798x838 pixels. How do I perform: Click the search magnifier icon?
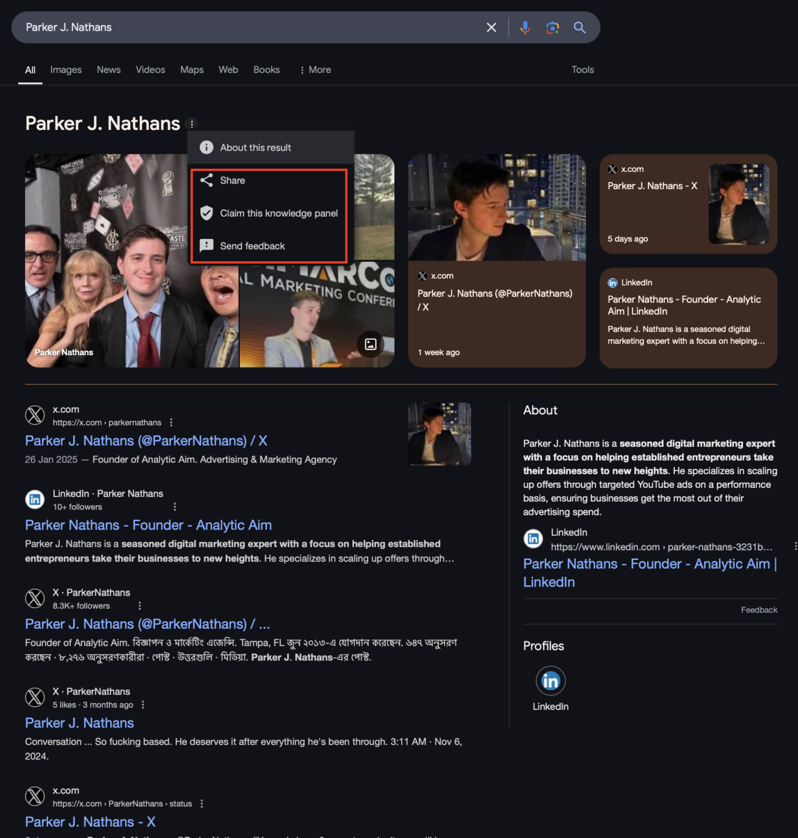(x=580, y=27)
